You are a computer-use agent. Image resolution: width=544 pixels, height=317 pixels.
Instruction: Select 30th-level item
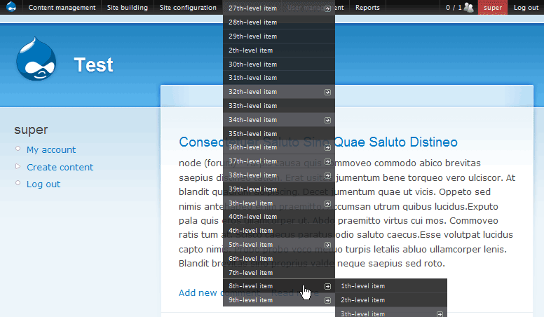279,64
